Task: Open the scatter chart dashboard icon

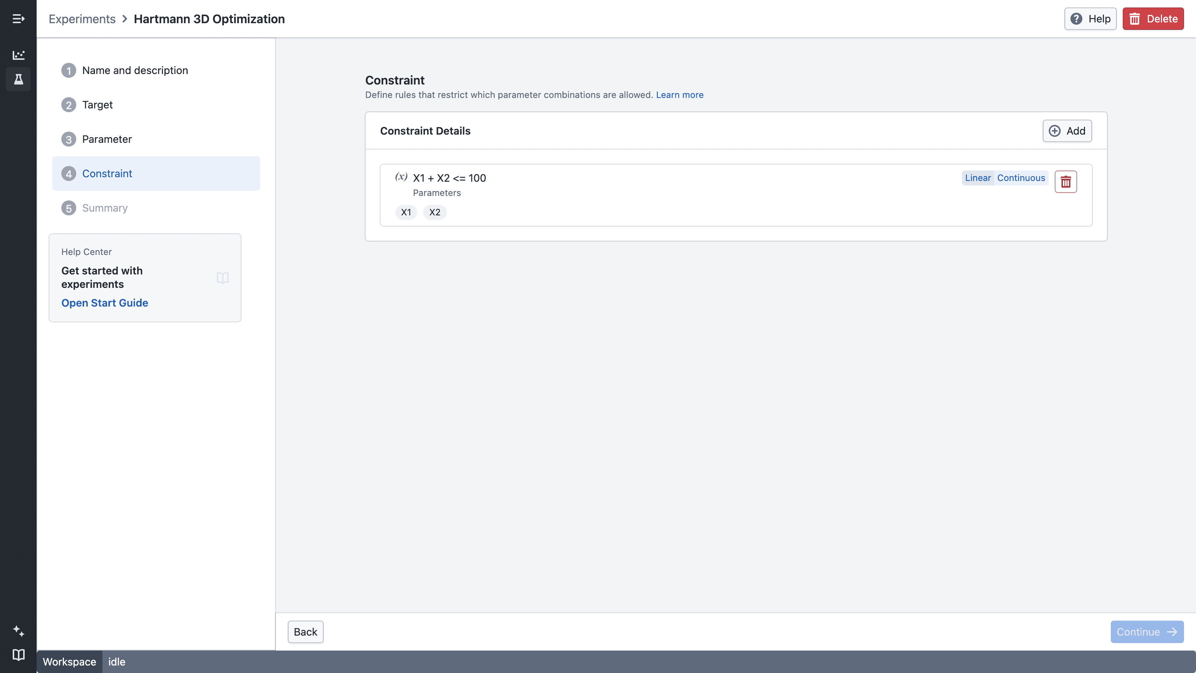Action: 18,55
